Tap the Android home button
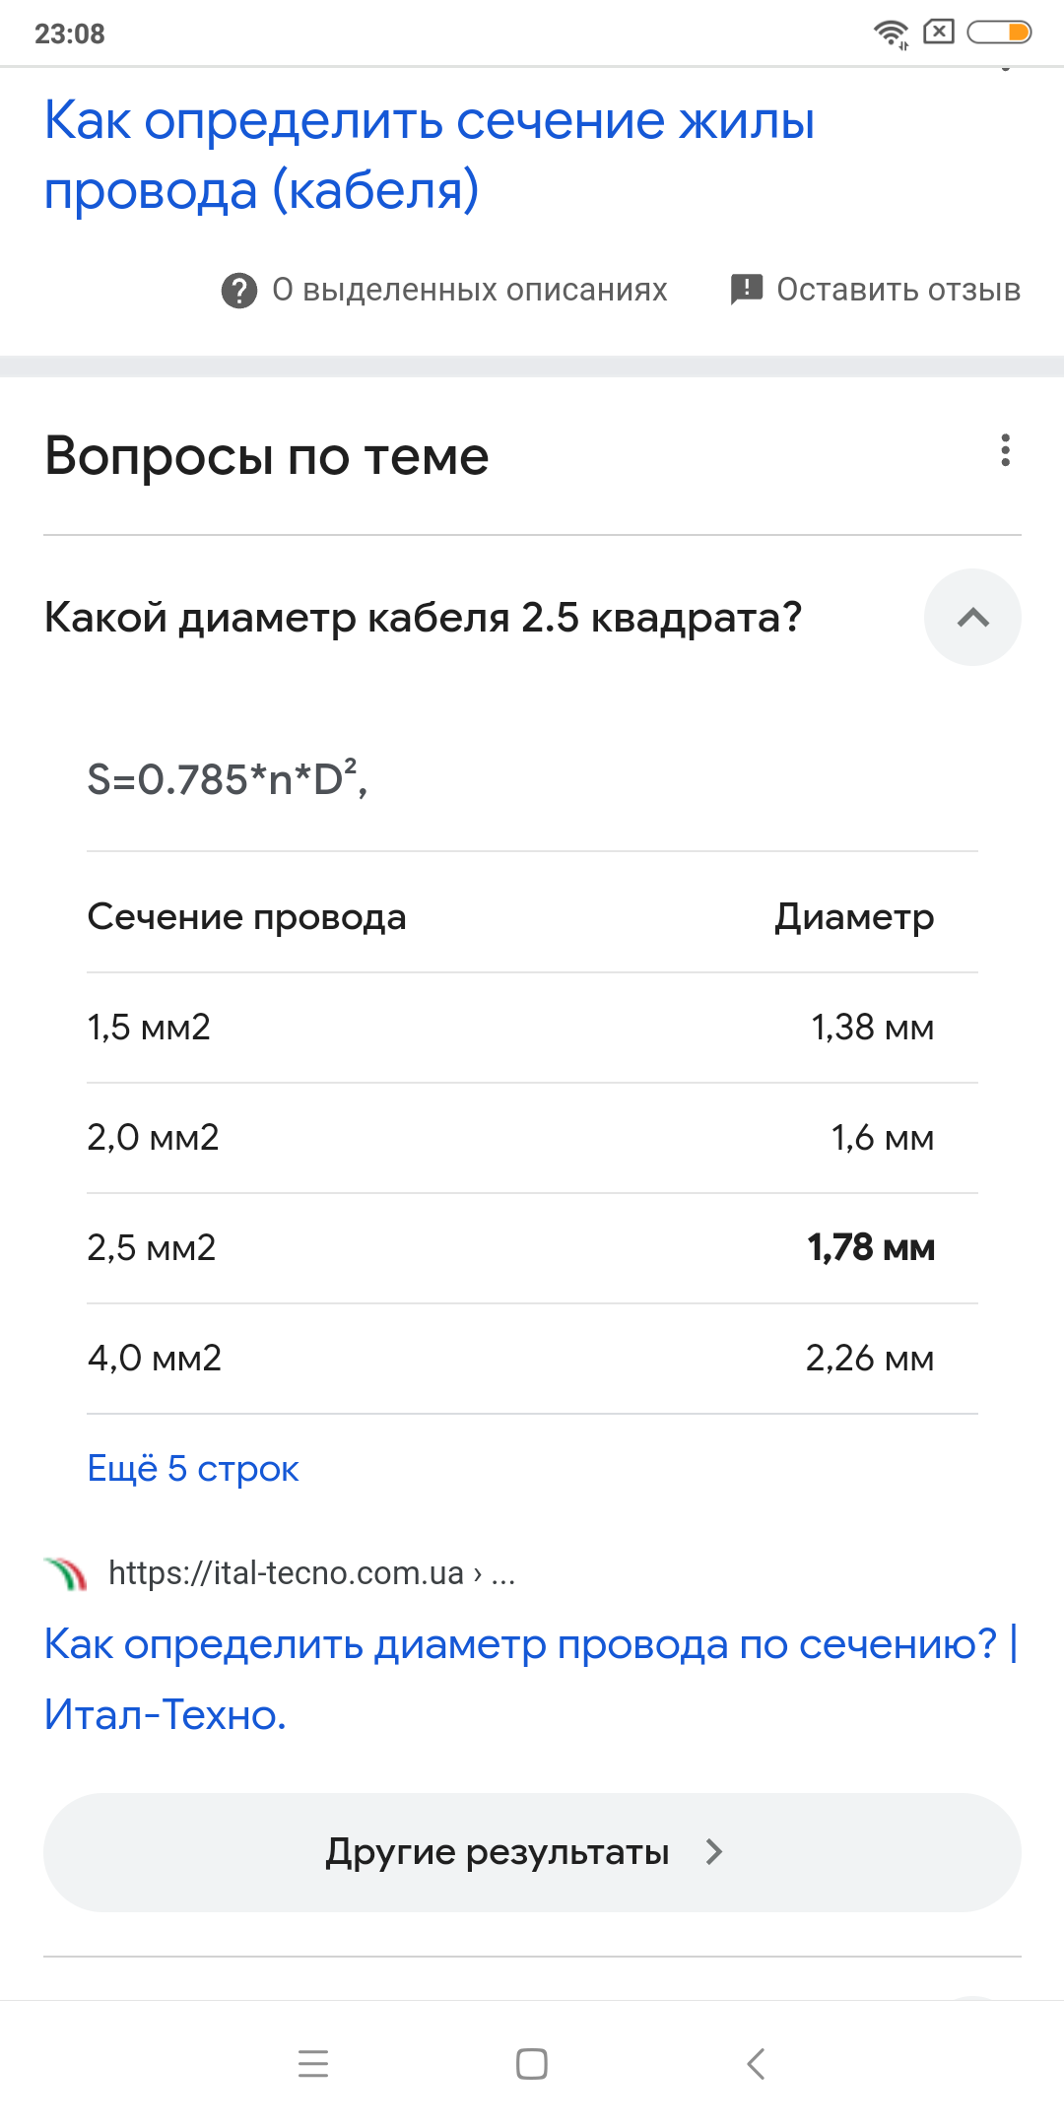 [x=532, y=2063]
